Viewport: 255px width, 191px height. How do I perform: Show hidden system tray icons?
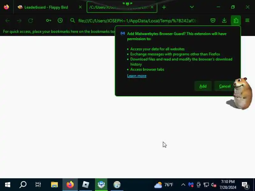[x=183, y=185]
